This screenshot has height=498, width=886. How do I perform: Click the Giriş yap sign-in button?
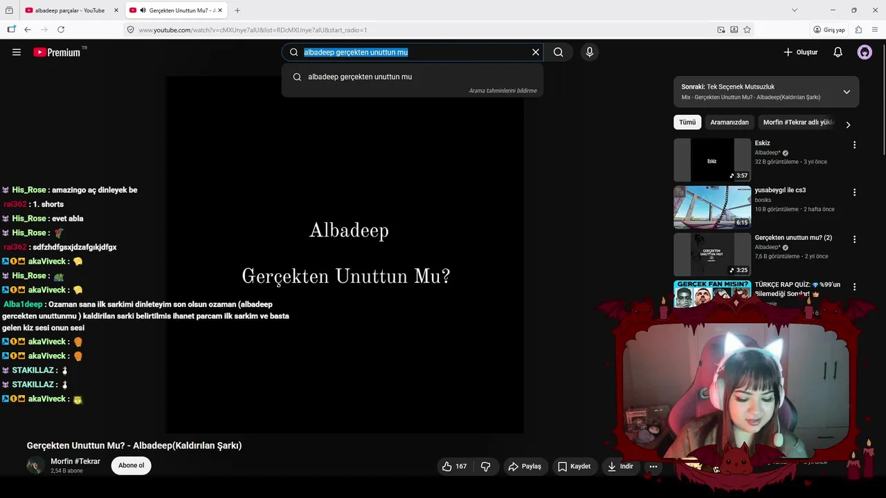(829, 30)
